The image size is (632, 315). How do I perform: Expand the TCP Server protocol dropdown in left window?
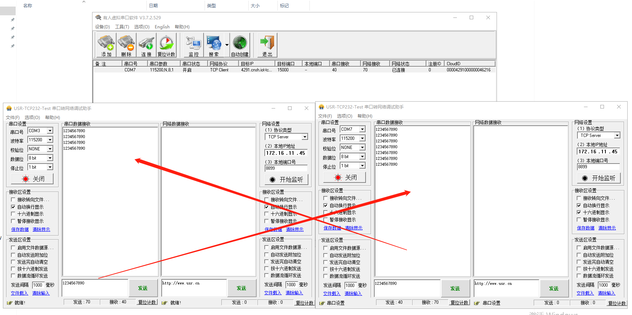tap(305, 137)
